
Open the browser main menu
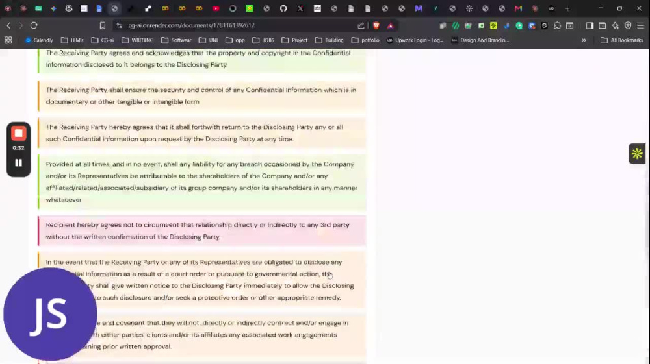click(x=641, y=25)
